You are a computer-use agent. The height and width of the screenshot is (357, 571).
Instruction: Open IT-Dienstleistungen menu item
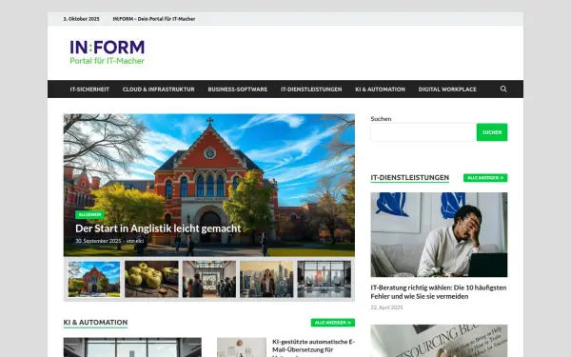pyautogui.click(x=311, y=89)
